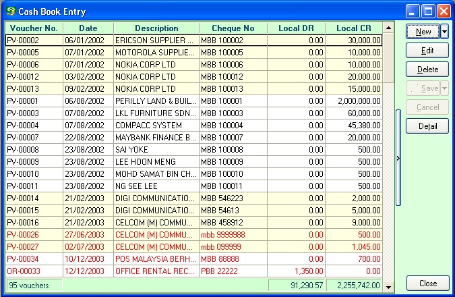Screen dimensions: 455x297
Task: Select voucher PV-00002 row
Action: (x=193, y=40)
